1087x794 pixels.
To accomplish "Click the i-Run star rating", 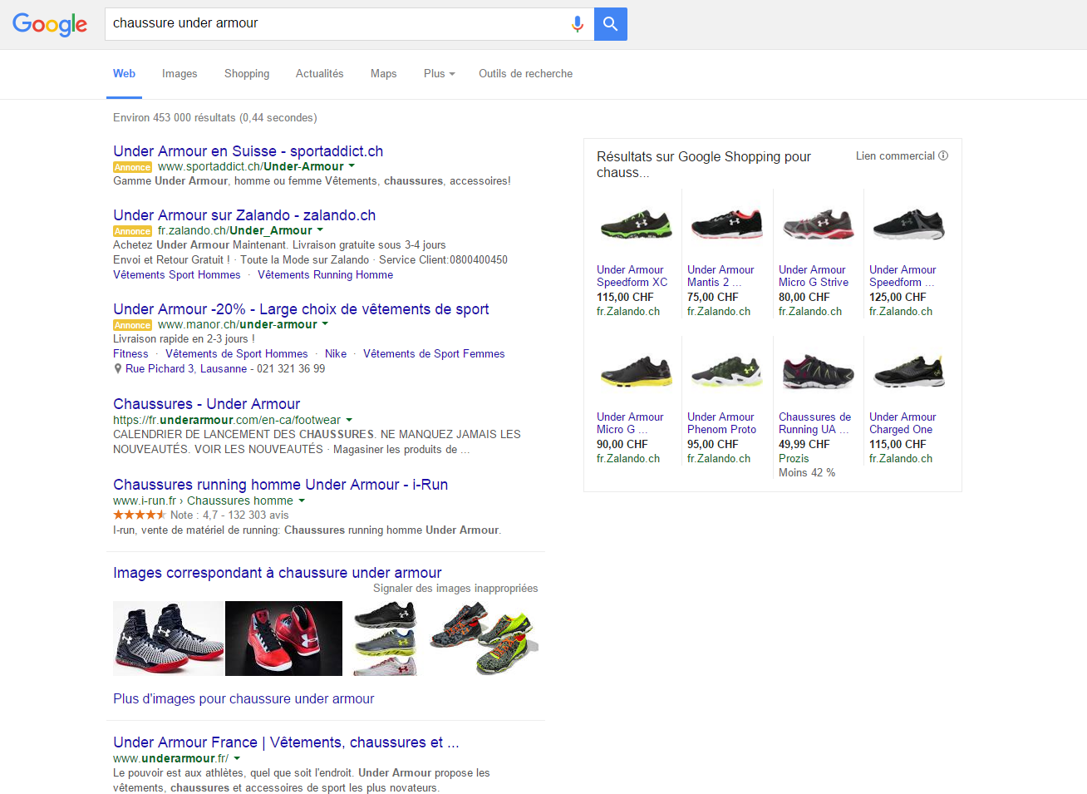I will [x=140, y=515].
